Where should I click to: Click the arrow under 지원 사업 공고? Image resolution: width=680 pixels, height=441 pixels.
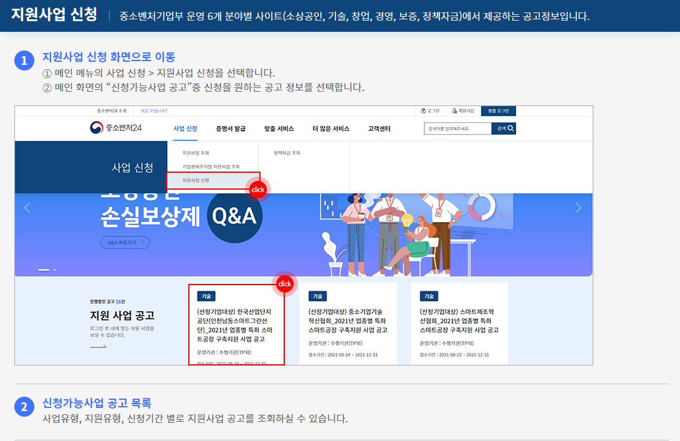click(x=98, y=346)
